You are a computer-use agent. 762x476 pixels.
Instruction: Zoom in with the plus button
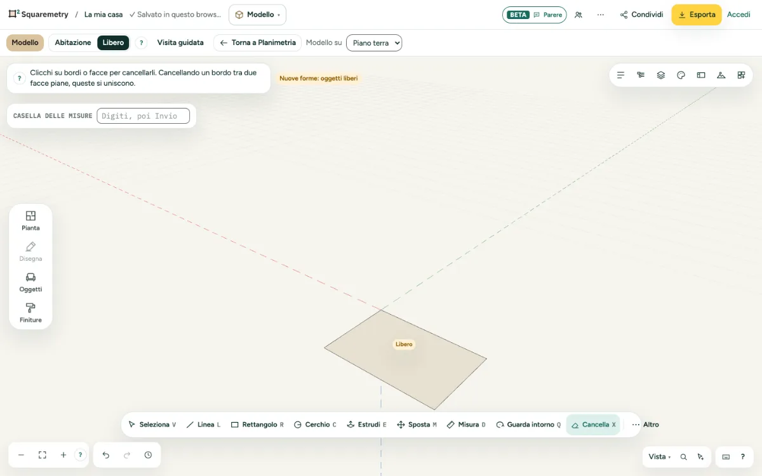(x=63, y=455)
